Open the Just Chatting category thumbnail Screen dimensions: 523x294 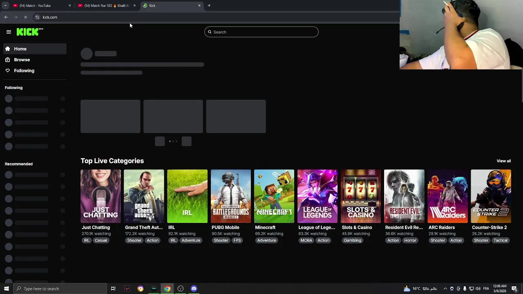(x=101, y=196)
